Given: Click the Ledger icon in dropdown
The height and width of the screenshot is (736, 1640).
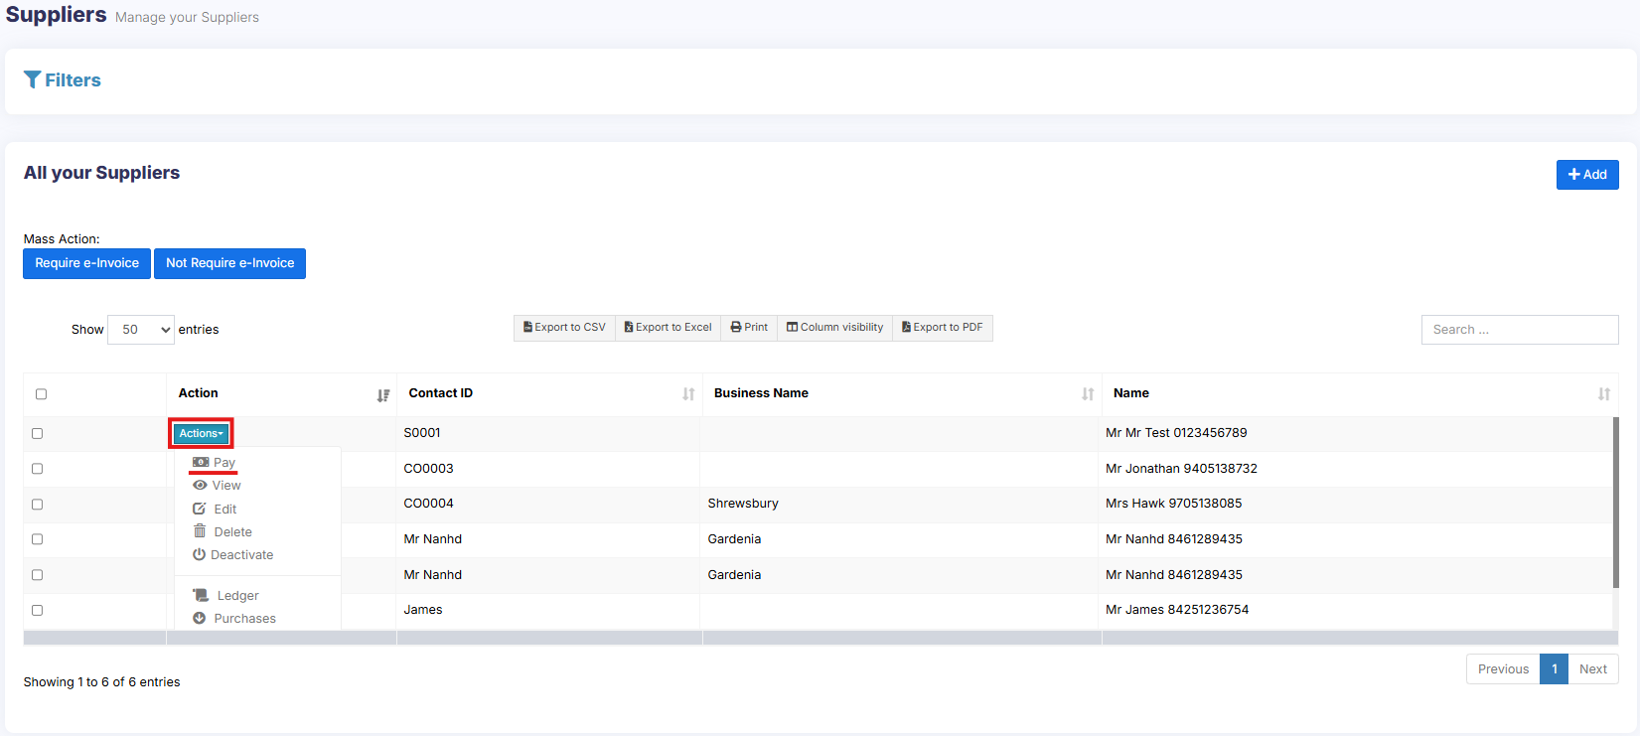Looking at the screenshot, I should tap(201, 596).
